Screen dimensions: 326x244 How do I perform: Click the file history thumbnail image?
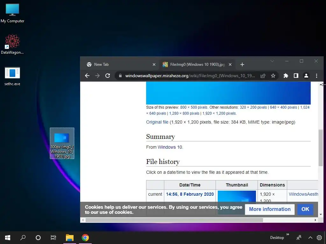click(x=237, y=196)
